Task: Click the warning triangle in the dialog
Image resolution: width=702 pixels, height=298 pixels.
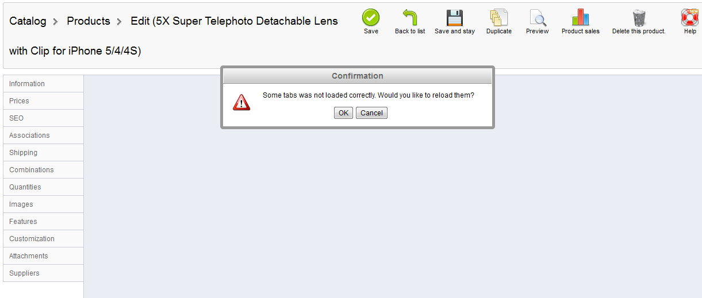Action: tap(241, 103)
